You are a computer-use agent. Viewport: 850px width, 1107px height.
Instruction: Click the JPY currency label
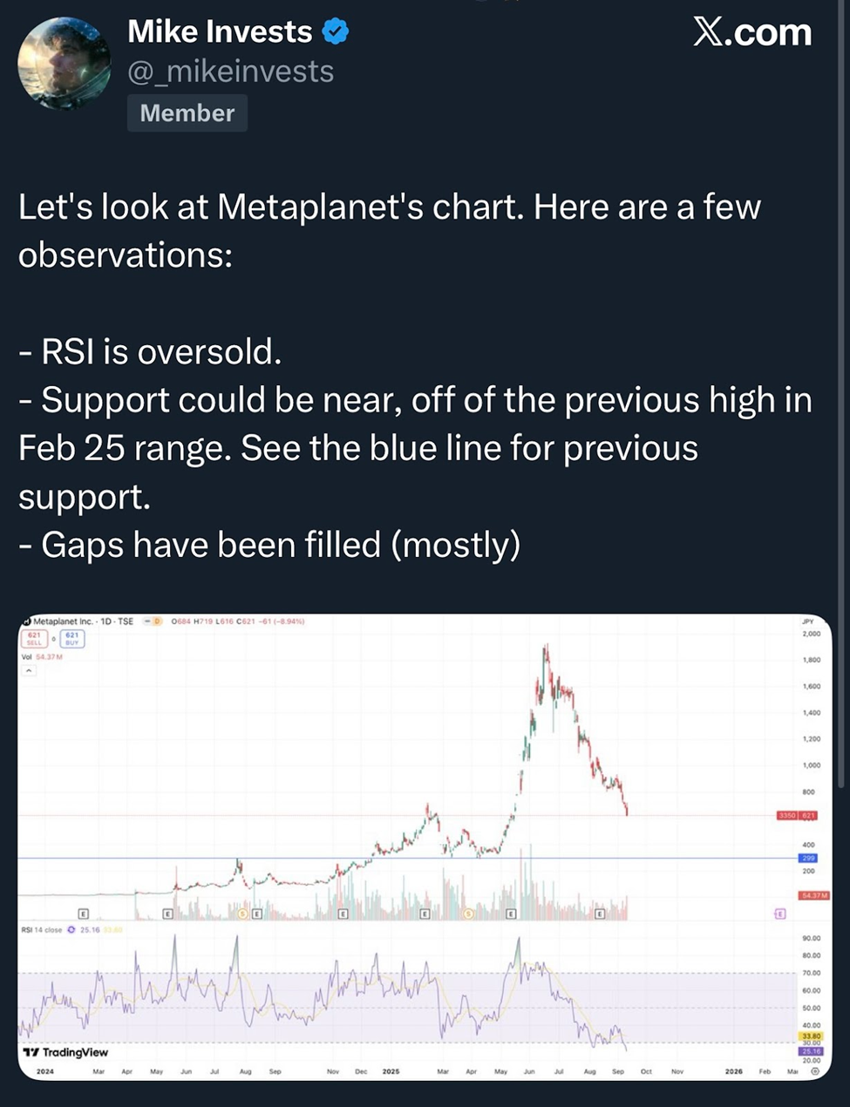pos(808,622)
